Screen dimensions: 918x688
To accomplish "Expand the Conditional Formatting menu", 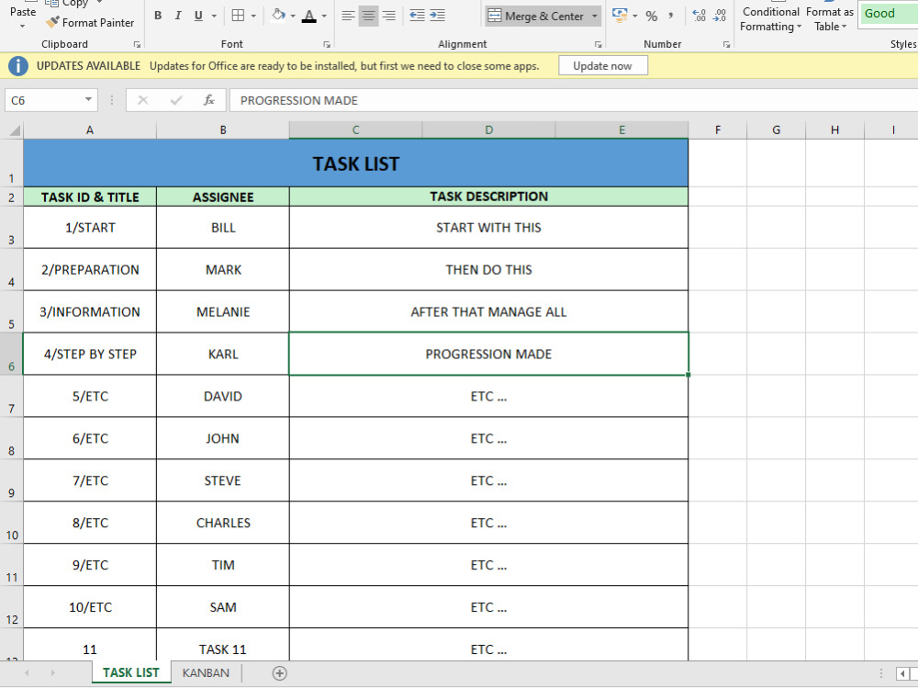I will click(769, 19).
